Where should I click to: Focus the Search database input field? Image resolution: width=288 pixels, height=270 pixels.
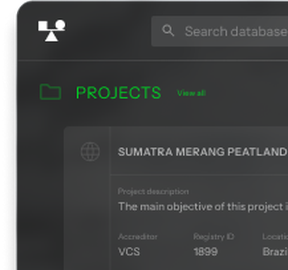coord(220,31)
